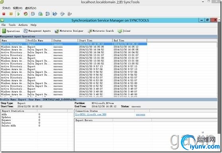Select row with start time 6:53:00
Viewport: 222px width, 153px height.
[74, 80]
